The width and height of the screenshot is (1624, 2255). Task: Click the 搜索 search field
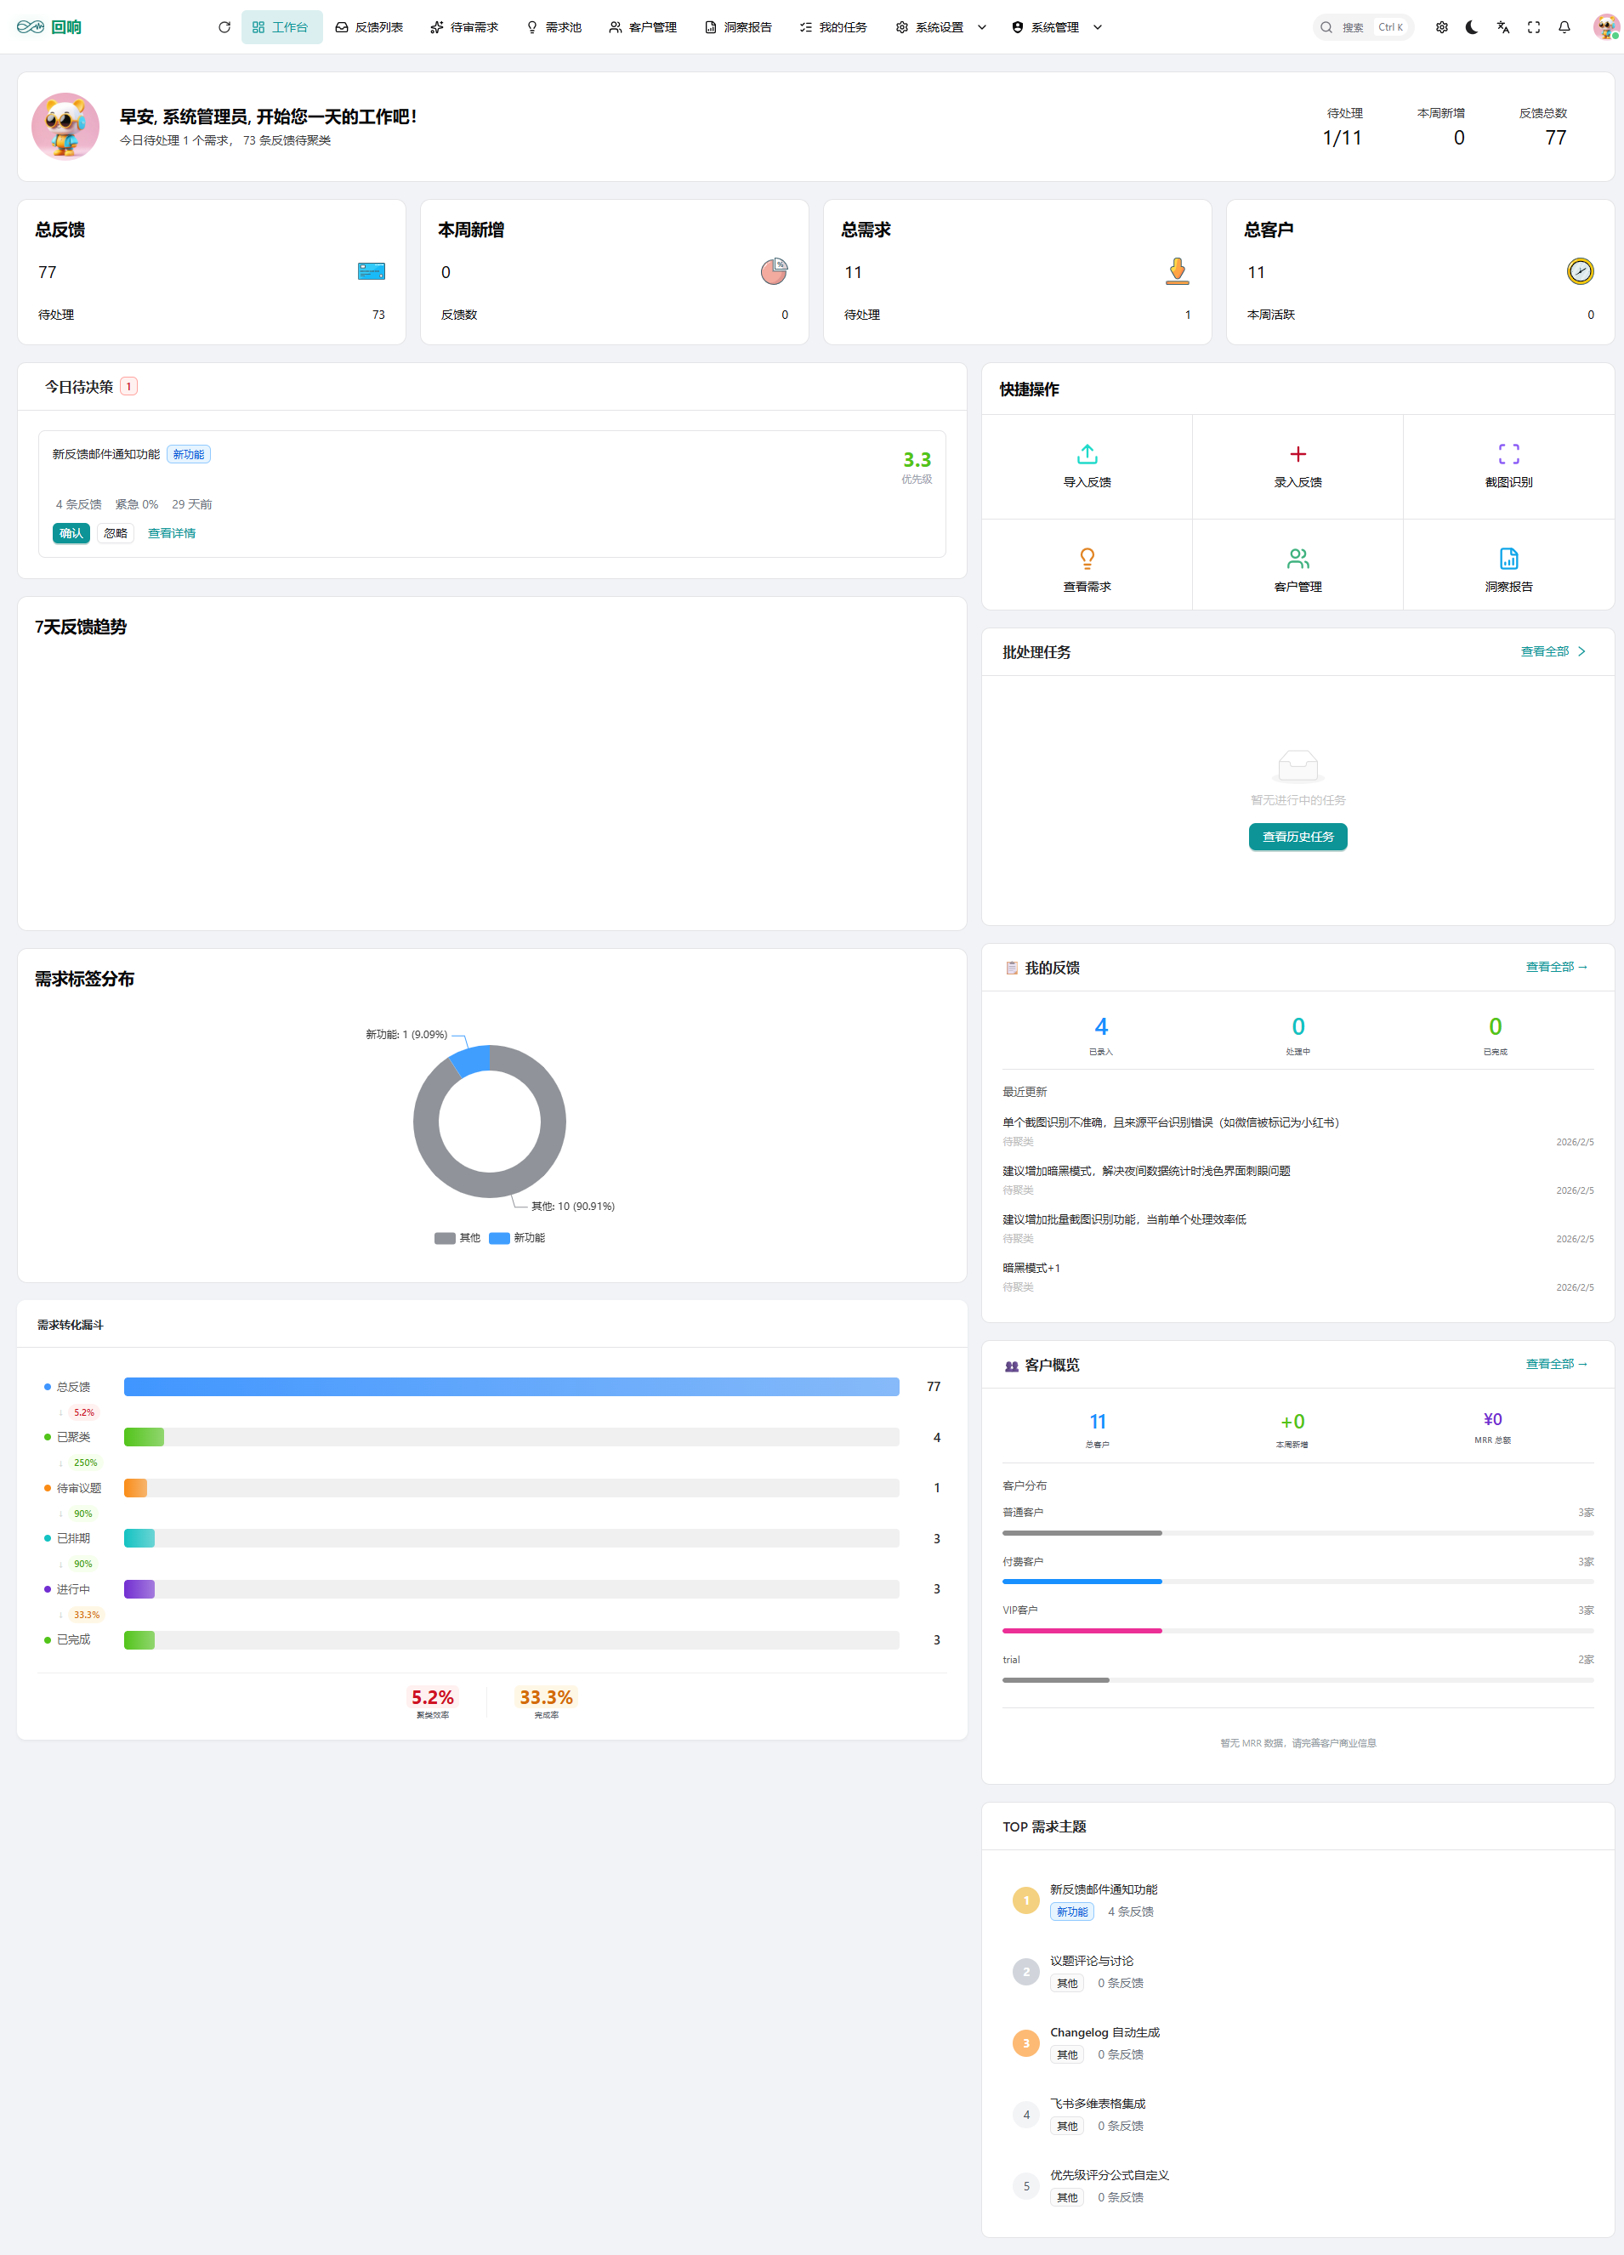(x=1364, y=27)
